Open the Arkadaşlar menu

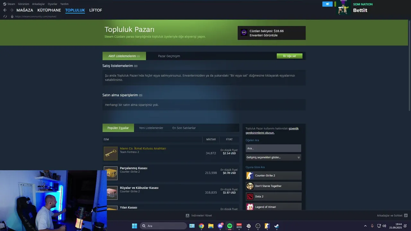[x=39, y=4]
